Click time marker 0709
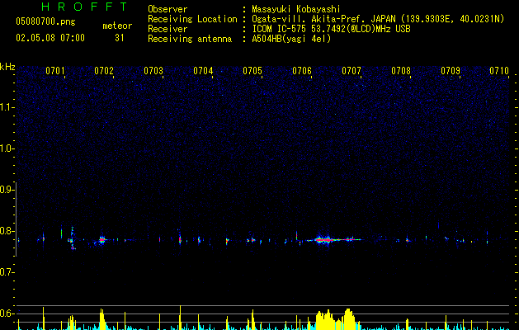The height and width of the screenshot is (330, 519). 451,71
